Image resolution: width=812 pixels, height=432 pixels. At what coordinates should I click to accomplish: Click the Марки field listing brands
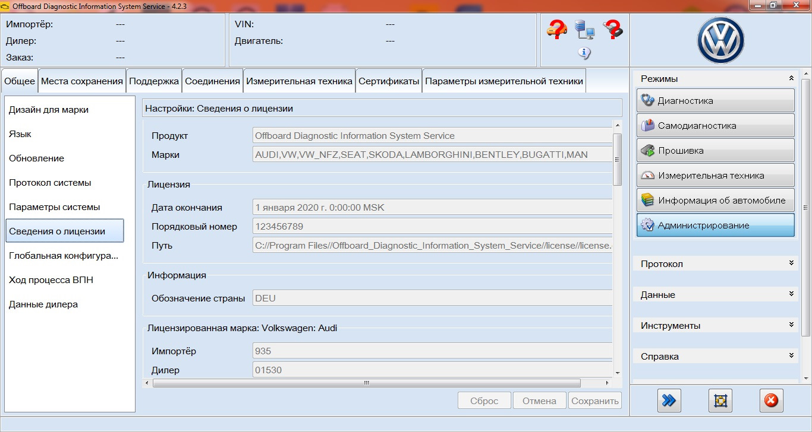pyautogui.click(x=432, y=155)
